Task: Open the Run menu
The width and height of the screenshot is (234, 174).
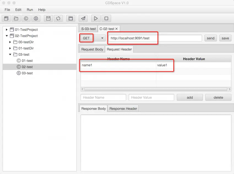Action: pos(30,10)
